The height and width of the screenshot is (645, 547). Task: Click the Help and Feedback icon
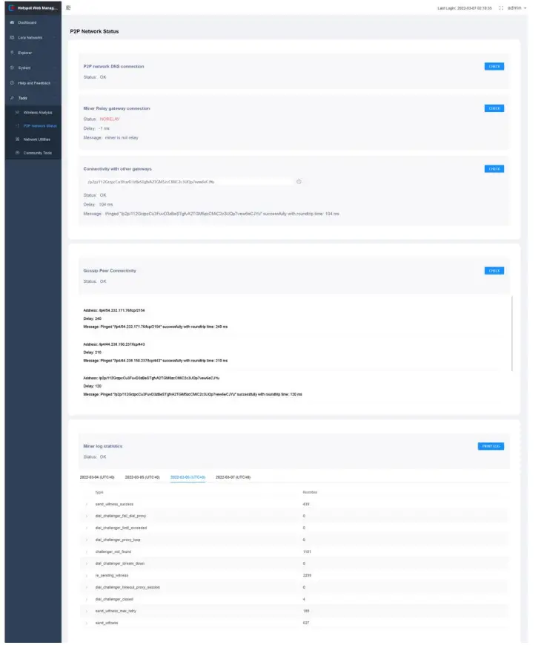point(12,82)
